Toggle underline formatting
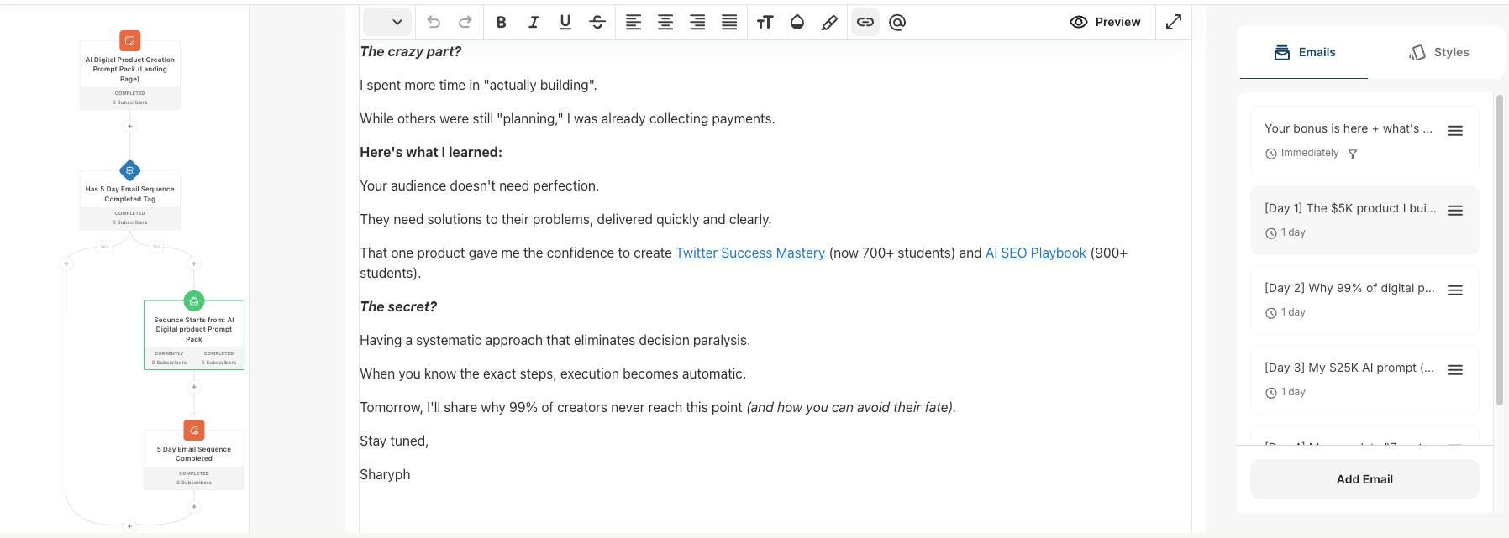The image size is (1509, 538). [x=565, y=22]
